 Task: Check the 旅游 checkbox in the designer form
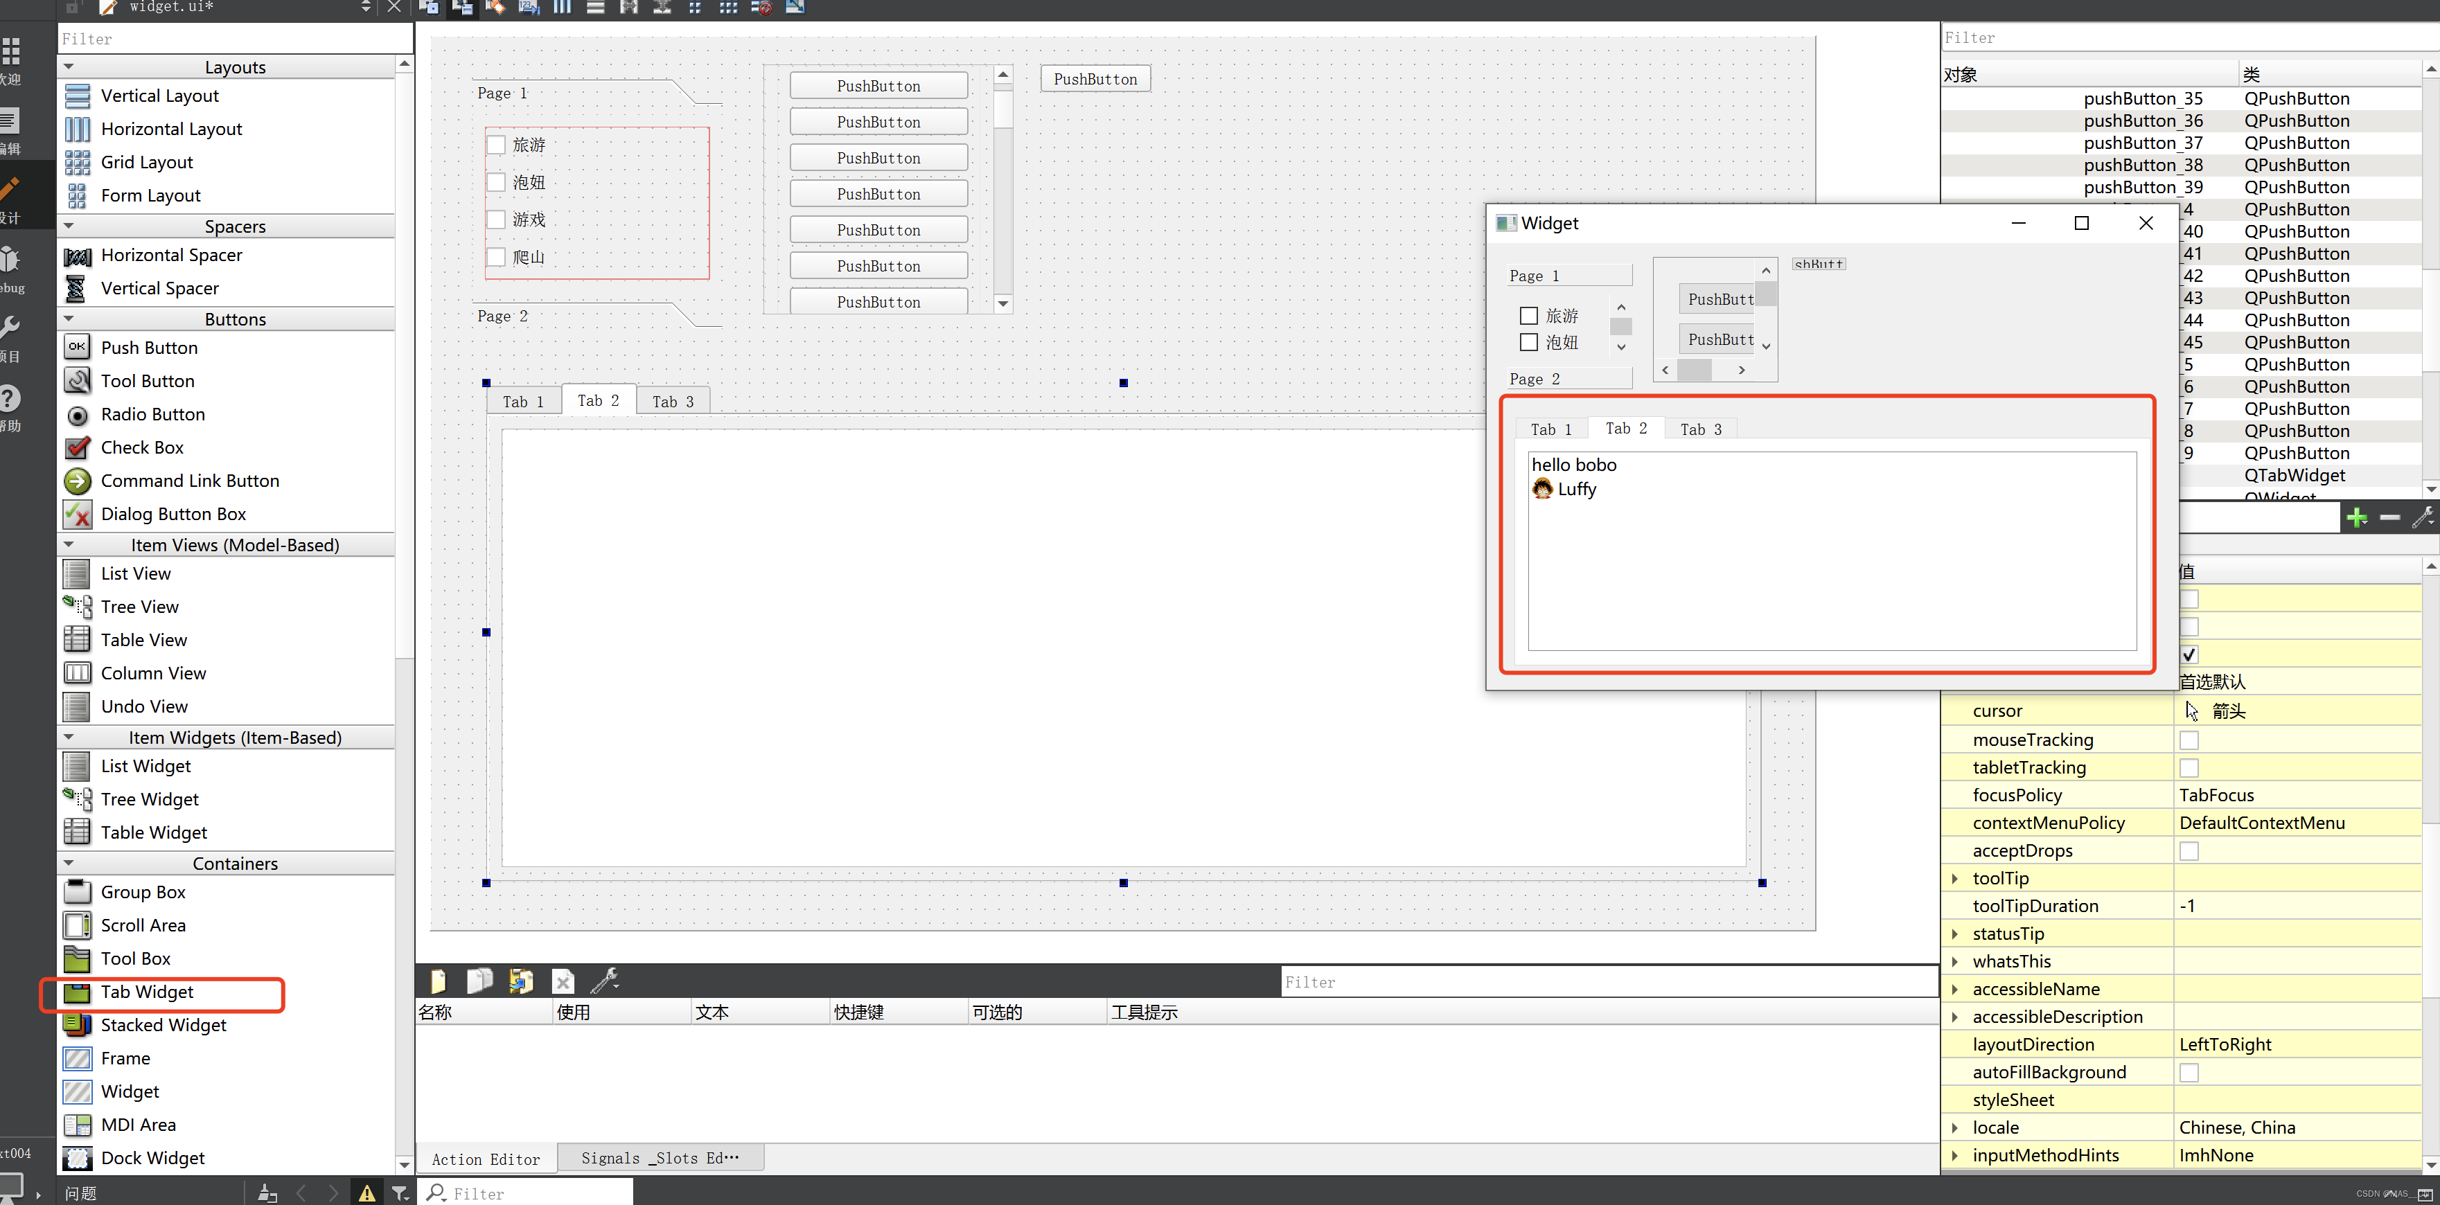coord(496,145)
